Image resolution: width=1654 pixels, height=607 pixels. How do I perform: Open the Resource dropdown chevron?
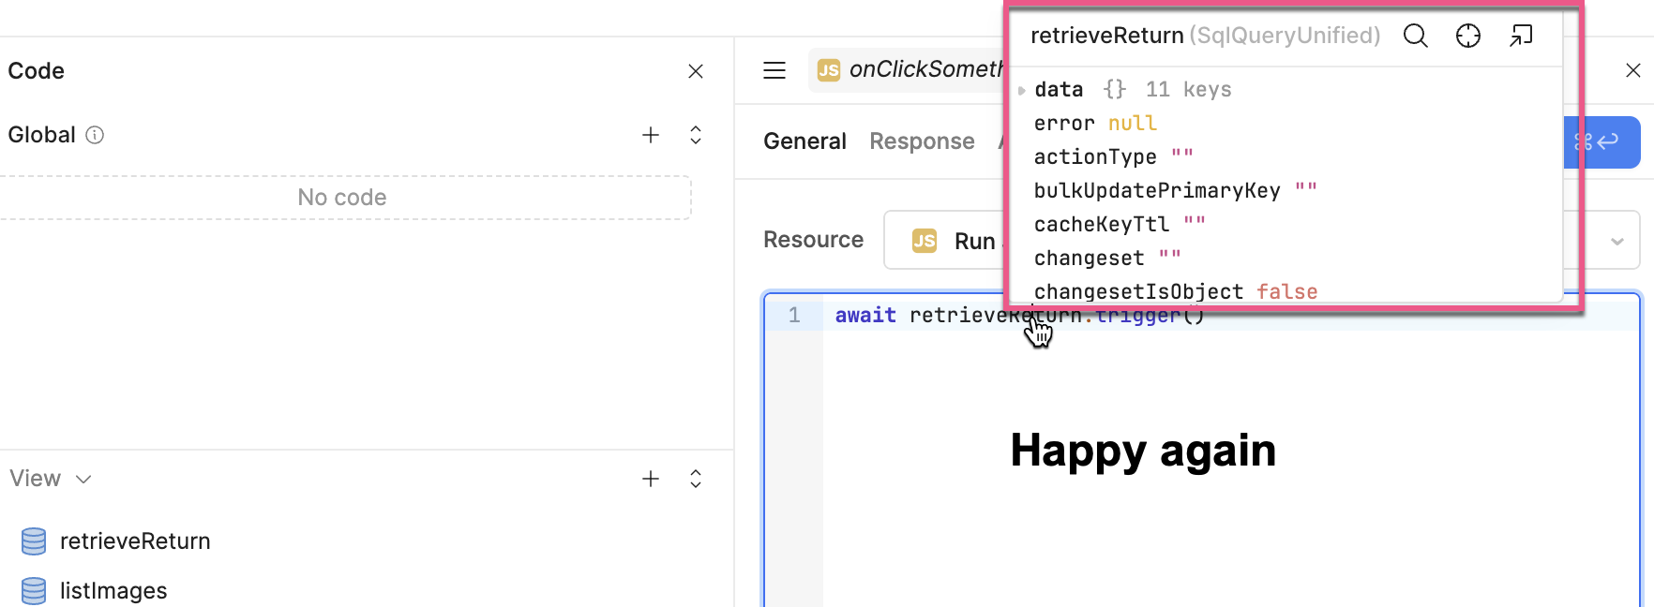tap(1616, 241)
